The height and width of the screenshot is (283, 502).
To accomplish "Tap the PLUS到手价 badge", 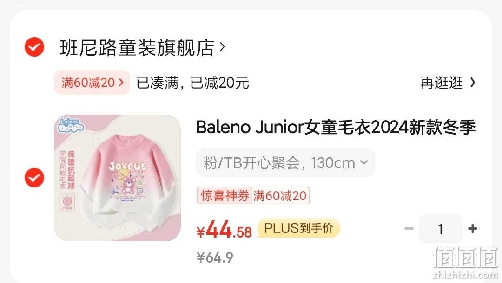I will tap(298, 228).
